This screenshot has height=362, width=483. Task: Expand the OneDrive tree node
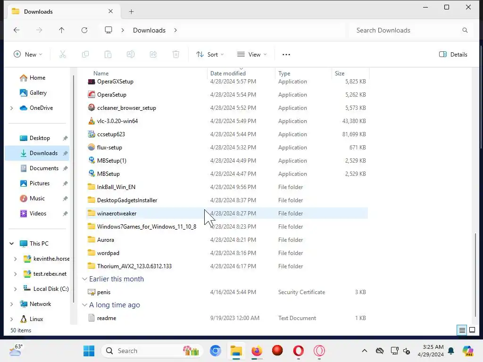click(x=12, y=108)
